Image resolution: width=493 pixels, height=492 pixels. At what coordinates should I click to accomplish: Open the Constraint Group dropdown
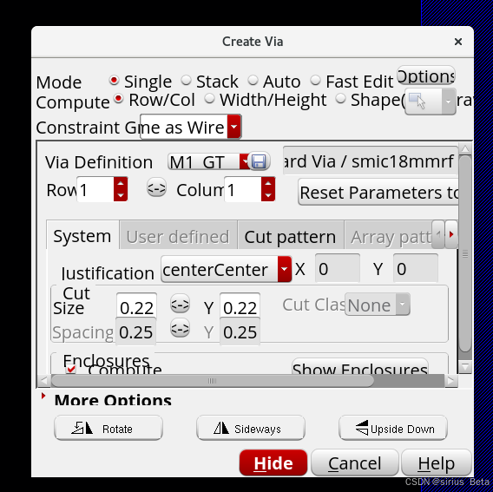click(x=234, y=127)
